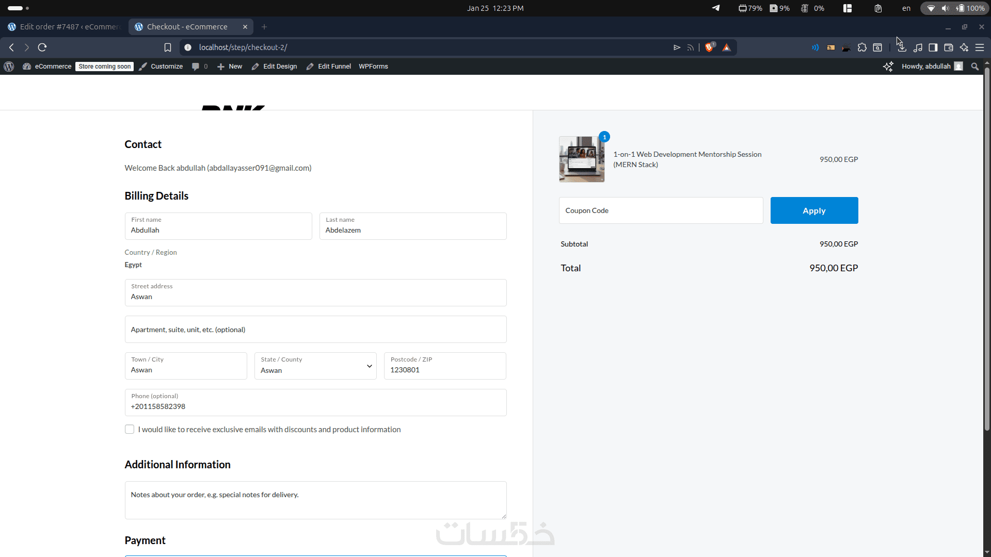Open the New content menu in admin bar
The height and width of the screenshot is (557, 991).
pyautogui.click(x=230, y=67)
